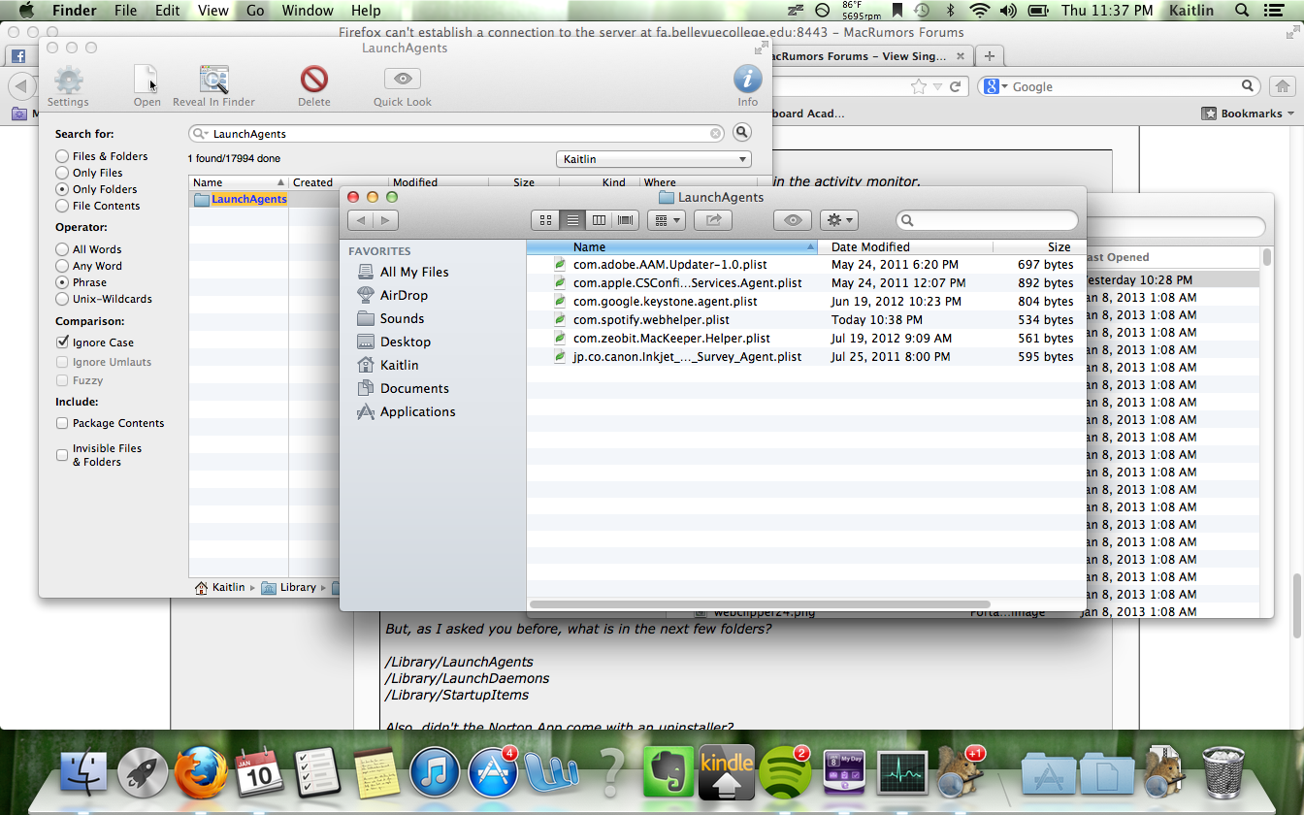Image resolution: width=1304 pixels, height=815 pixels.
Task: Open the search history arrow in LaunchAgents field
Action: point(201,134)
